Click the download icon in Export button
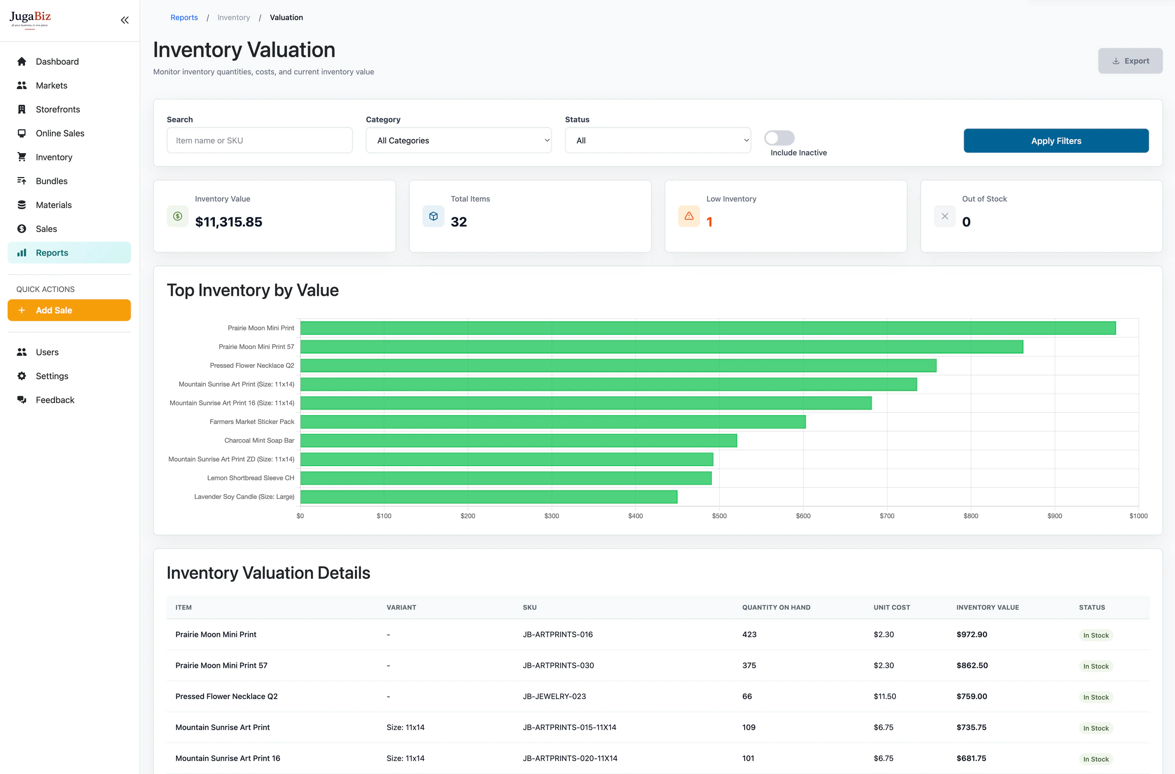 (x=1116, y=61)
